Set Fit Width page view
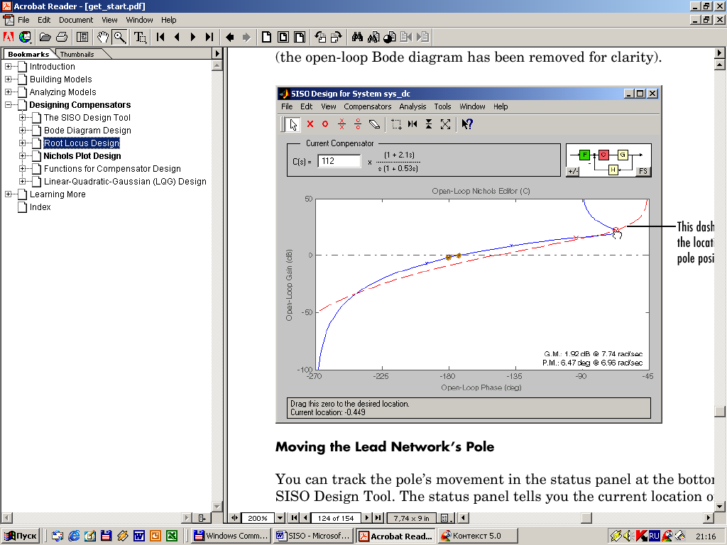This screenshot has width=727, height=545. [x=300, y=37]
